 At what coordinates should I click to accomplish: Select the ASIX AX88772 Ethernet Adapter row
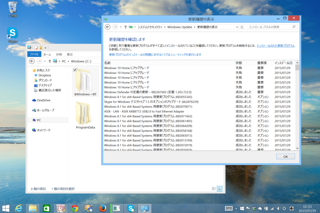coord(199,111)
